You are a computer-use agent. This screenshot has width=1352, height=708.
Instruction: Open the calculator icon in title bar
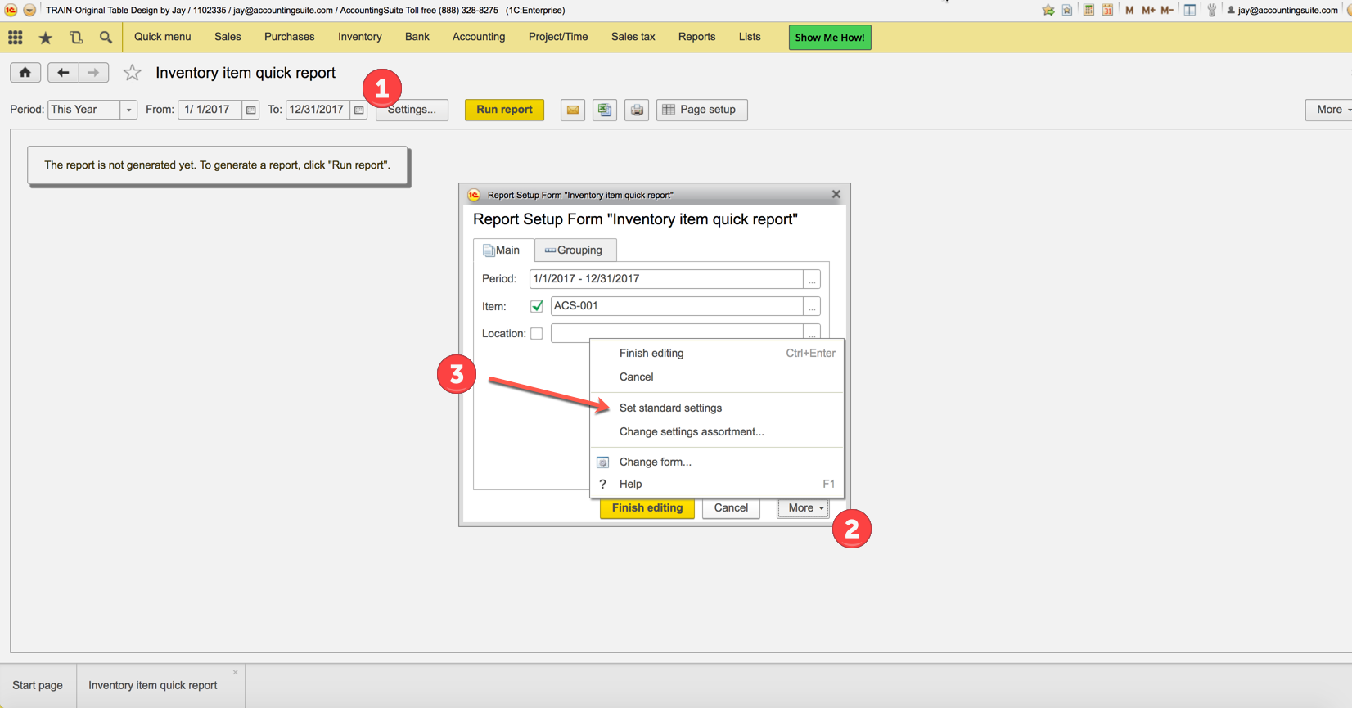coord(1088,10)
